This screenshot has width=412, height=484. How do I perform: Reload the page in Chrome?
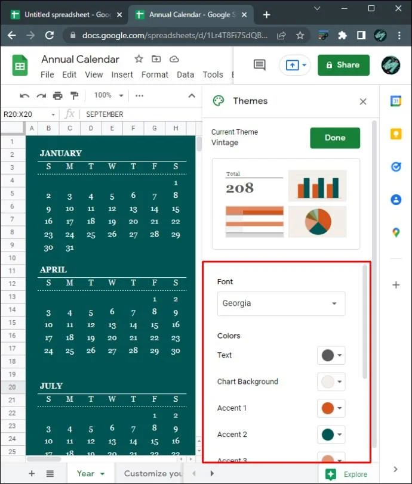point(50,35)
